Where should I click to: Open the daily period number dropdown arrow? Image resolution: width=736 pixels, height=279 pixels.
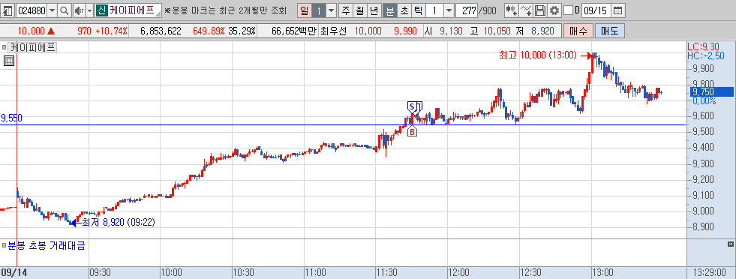point(331,10)
